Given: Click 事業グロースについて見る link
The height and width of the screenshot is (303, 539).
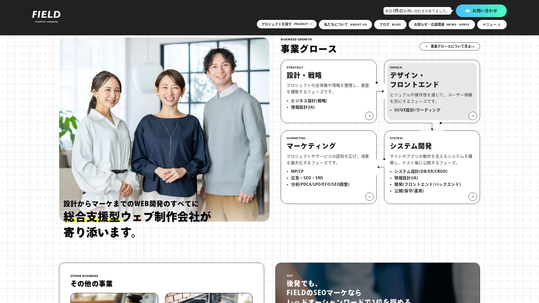Looking at the screenshot, I should 449,46.
